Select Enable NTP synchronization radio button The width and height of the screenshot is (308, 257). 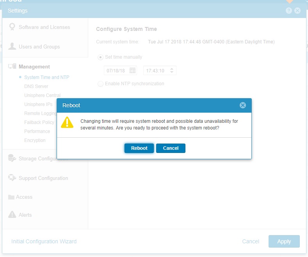tap(100, 84)
